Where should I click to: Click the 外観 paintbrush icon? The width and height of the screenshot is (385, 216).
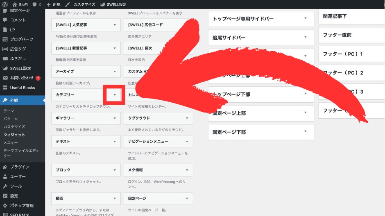coord(5,100)
